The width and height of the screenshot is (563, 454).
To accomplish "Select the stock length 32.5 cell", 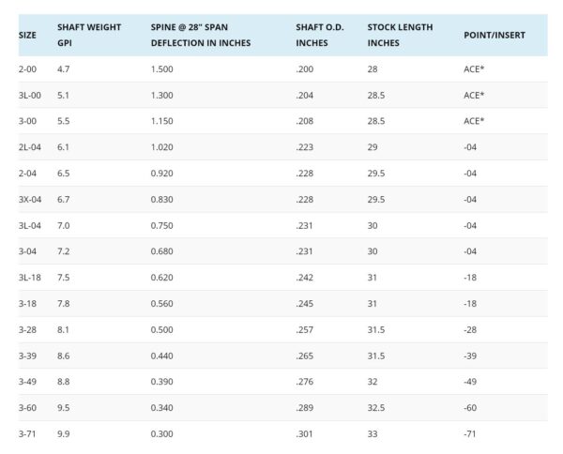I will [377, 407].
